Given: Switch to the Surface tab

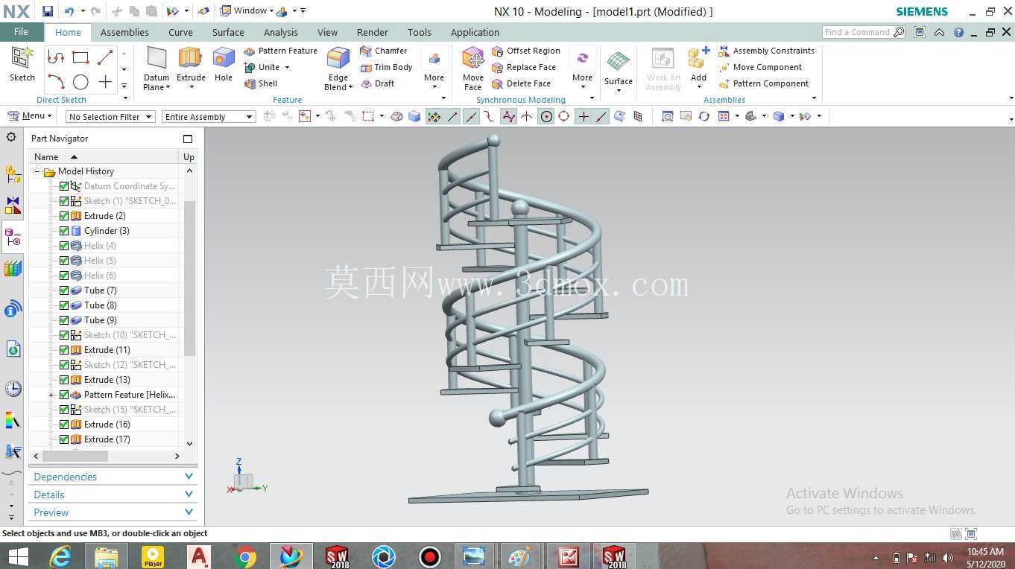Looking at the screenshot, I should 228,32.
